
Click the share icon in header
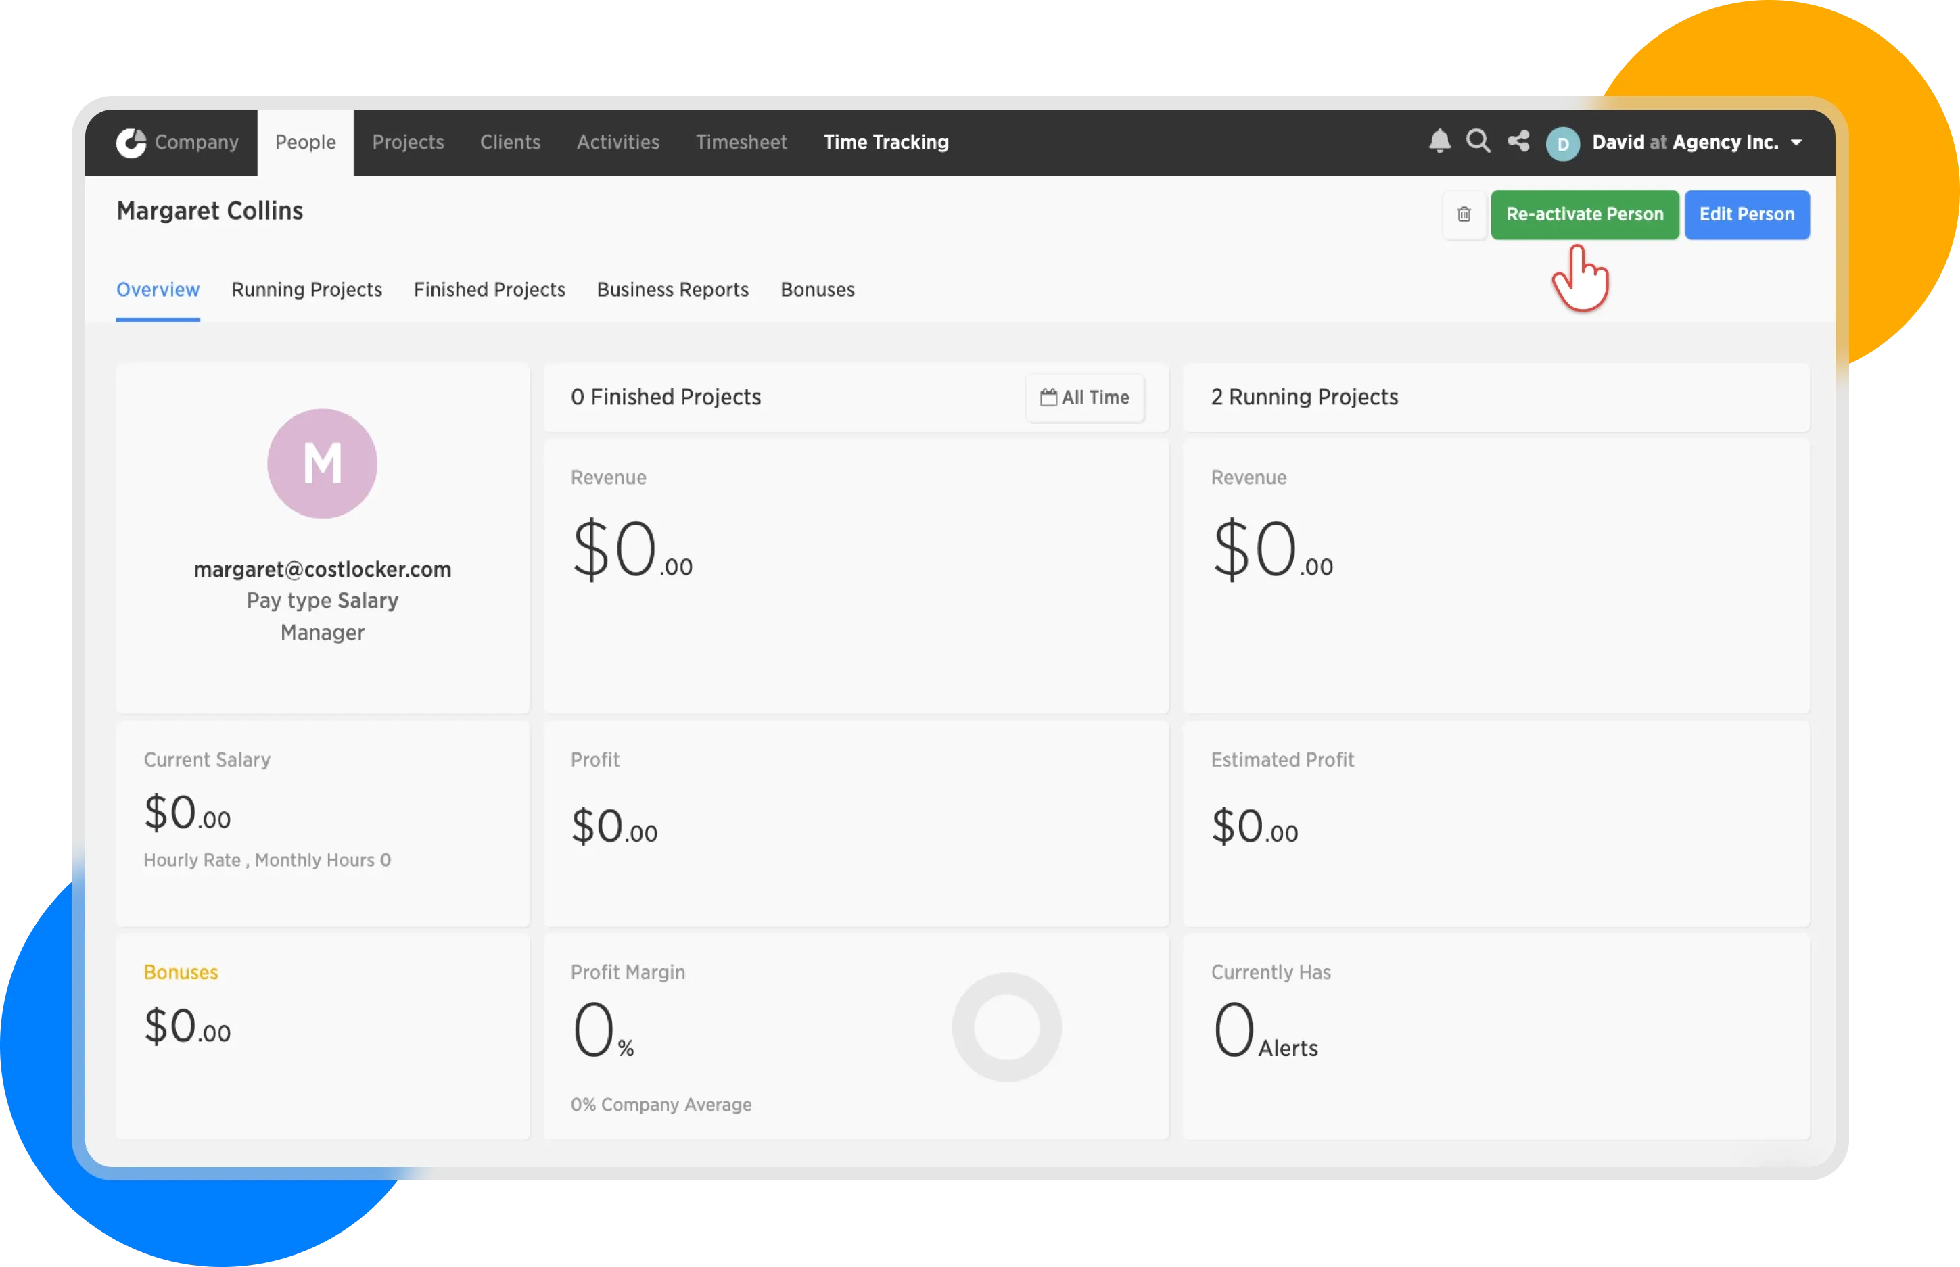[1518, 141]
